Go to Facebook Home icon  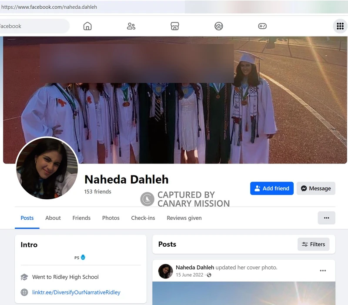tap(87, 26)
